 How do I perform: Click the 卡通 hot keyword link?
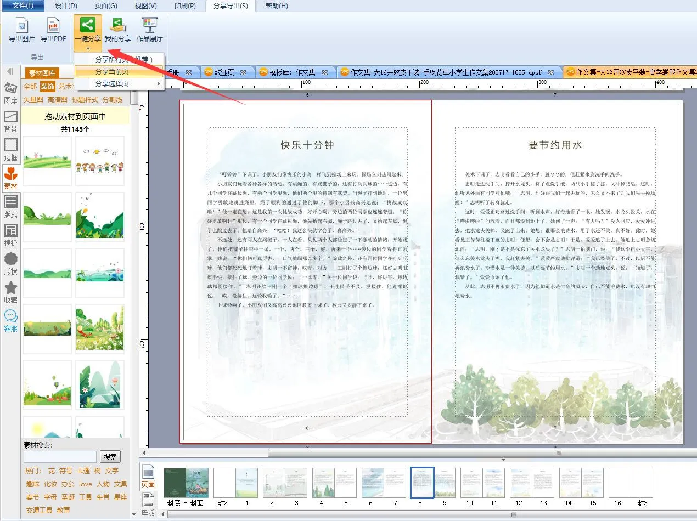(83, 471)
